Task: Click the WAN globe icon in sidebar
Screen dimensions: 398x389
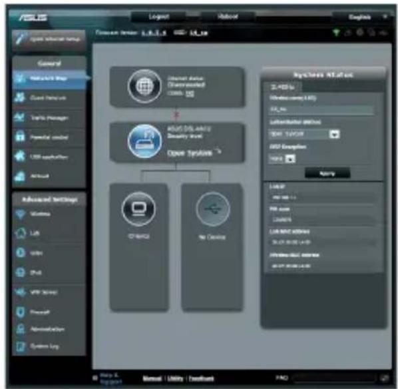Action: pyautogui.click(x=21, y=252)
